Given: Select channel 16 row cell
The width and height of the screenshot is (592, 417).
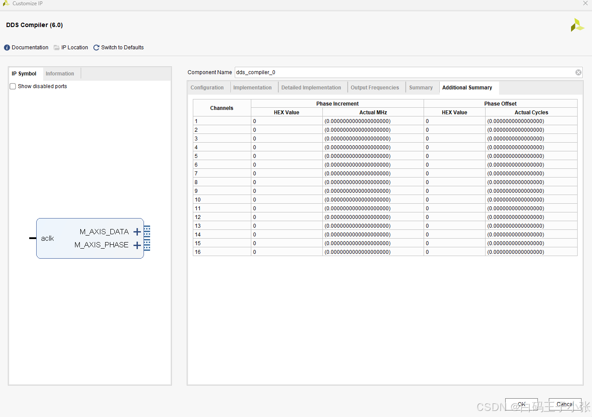Looking at the screenshot, I should 222,252.
